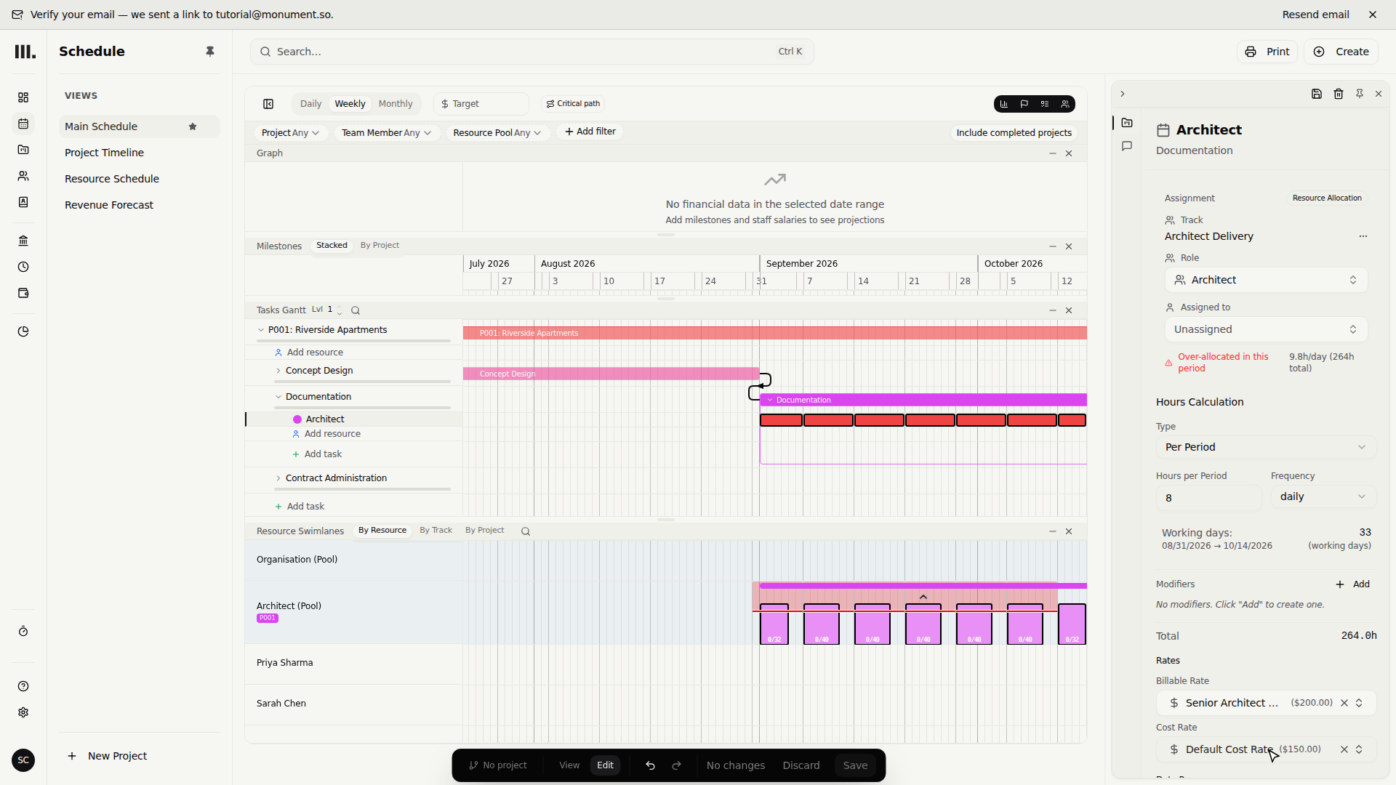Select the By Track swimlane tab

click(436, 531)
